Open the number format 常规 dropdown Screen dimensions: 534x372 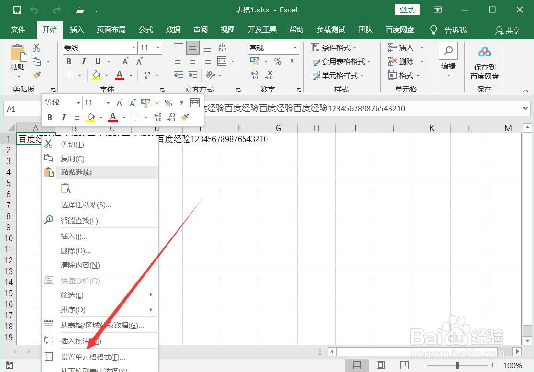pos(295,48)
